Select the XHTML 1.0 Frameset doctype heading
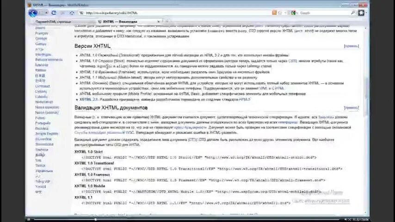 tap(92, 175)
